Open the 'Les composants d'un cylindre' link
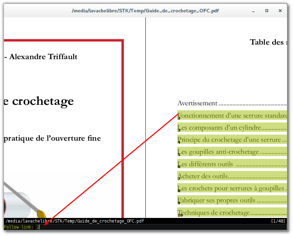Image resolution: width=293 pixels, height=236 pixels. [232, 128]
